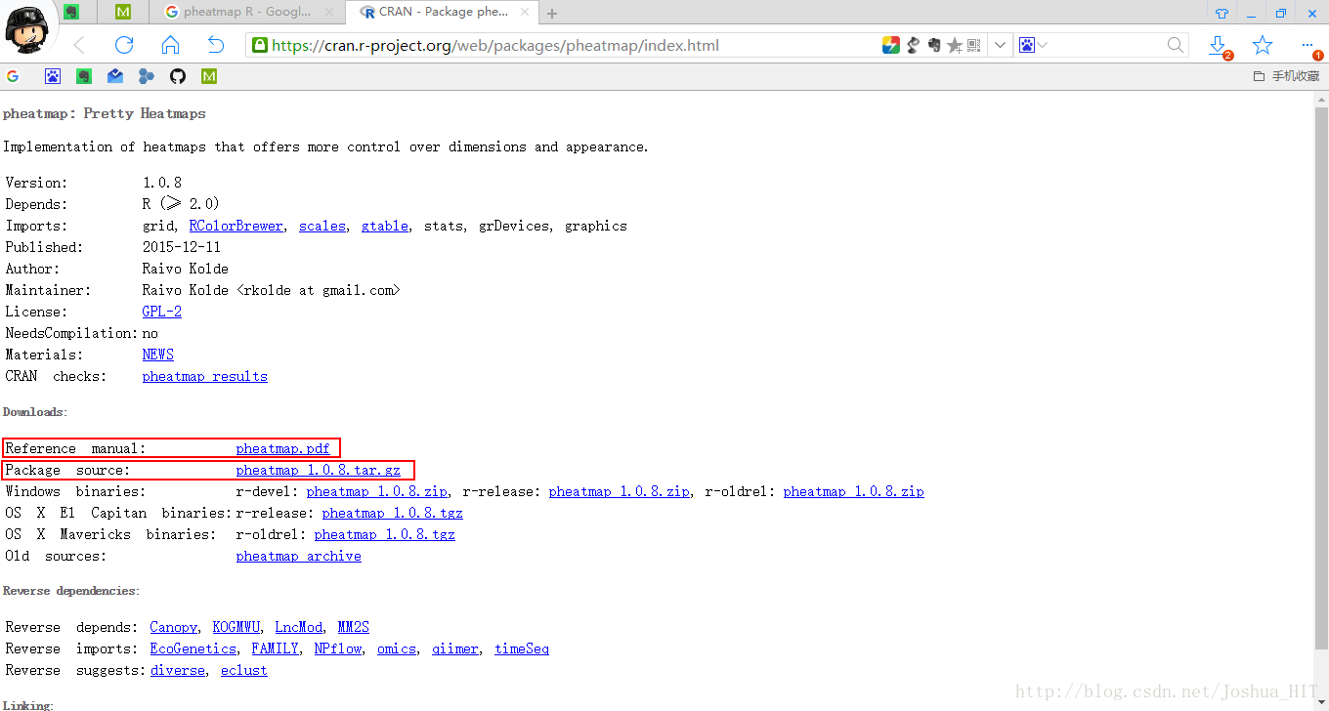Image resolution: width=1329 pixels, height=711 pixels.
Task: Show the QR code for this page
Action: tap(973, 45)
